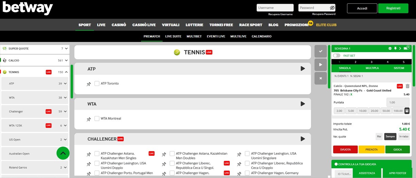The image size is (416, 178).
Task: Click the green Gioca button
Action: [x=398, y=149]
